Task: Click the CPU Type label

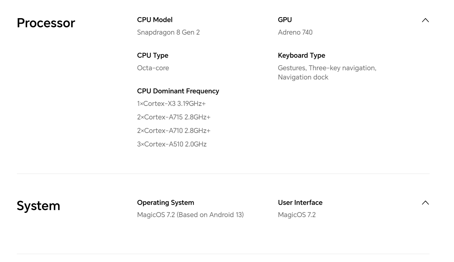Action: coord(153,55)
